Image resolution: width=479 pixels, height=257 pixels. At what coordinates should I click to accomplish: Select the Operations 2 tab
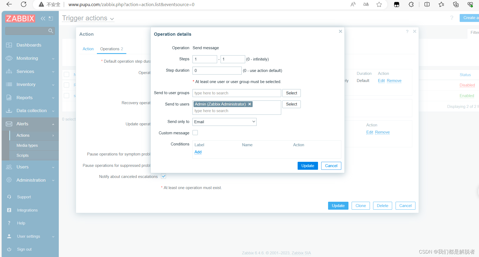[x=111, y=49]
